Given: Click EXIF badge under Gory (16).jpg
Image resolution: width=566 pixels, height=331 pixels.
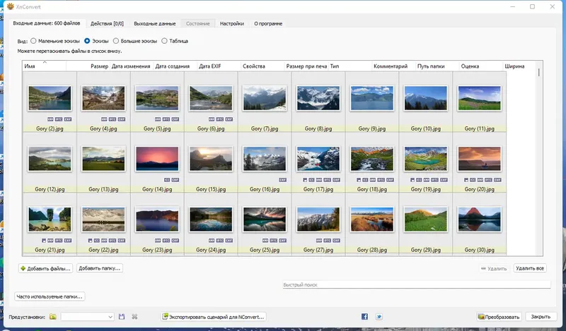Looking at the screenshot, I should coord(282,180).
